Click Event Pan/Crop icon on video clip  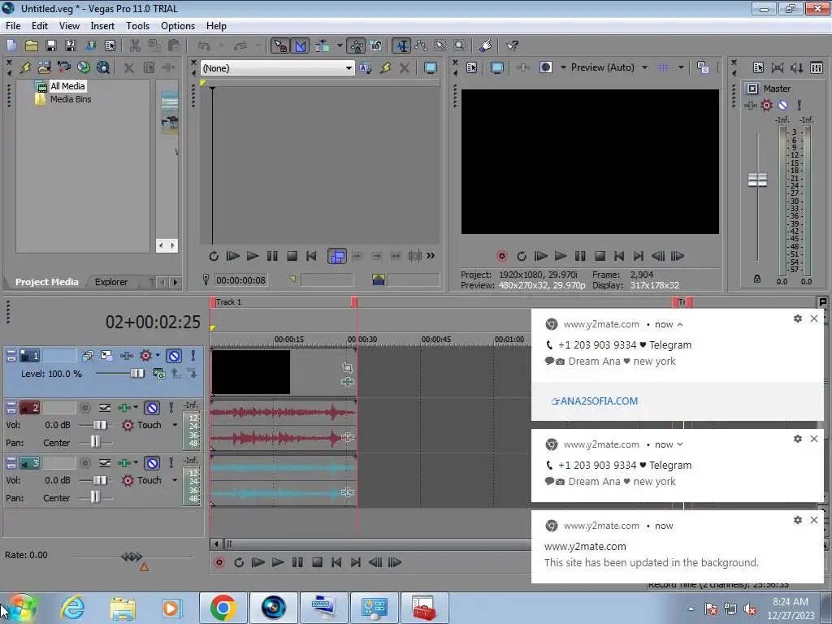pos(348,368)
